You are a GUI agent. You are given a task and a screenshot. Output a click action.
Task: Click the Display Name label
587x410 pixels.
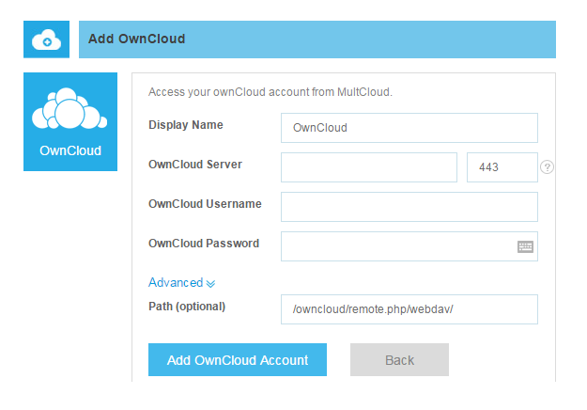tap(186, 125)
